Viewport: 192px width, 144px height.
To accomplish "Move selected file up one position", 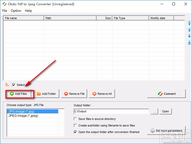I will tap(189, 30).
